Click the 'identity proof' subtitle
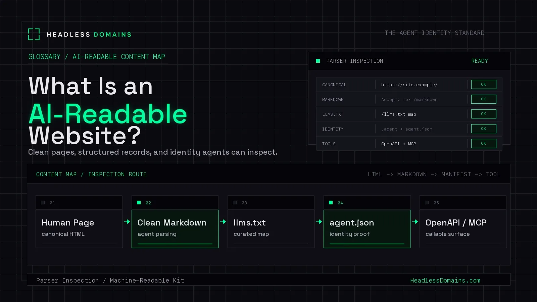537x302 pixels. [350, 234]
